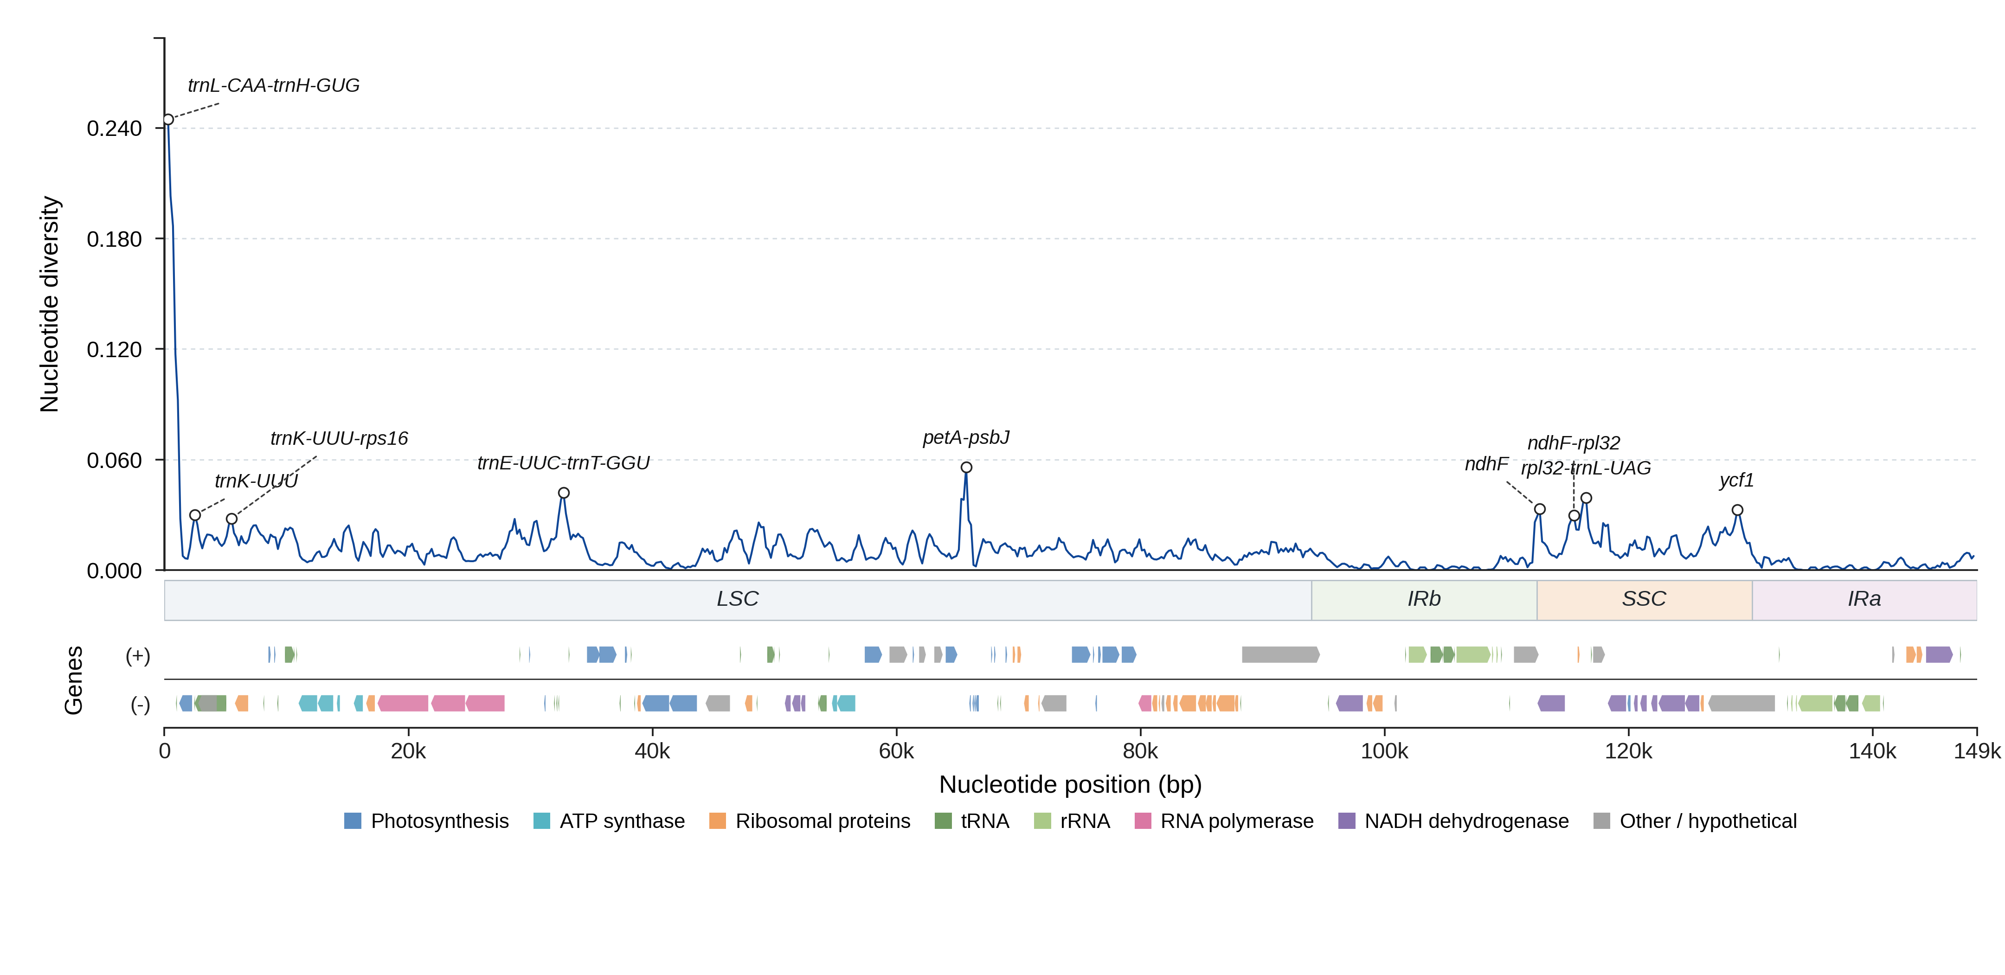Click the (-) strand label
Screen dimensions: 2005x975
click(x=140, y=705)
